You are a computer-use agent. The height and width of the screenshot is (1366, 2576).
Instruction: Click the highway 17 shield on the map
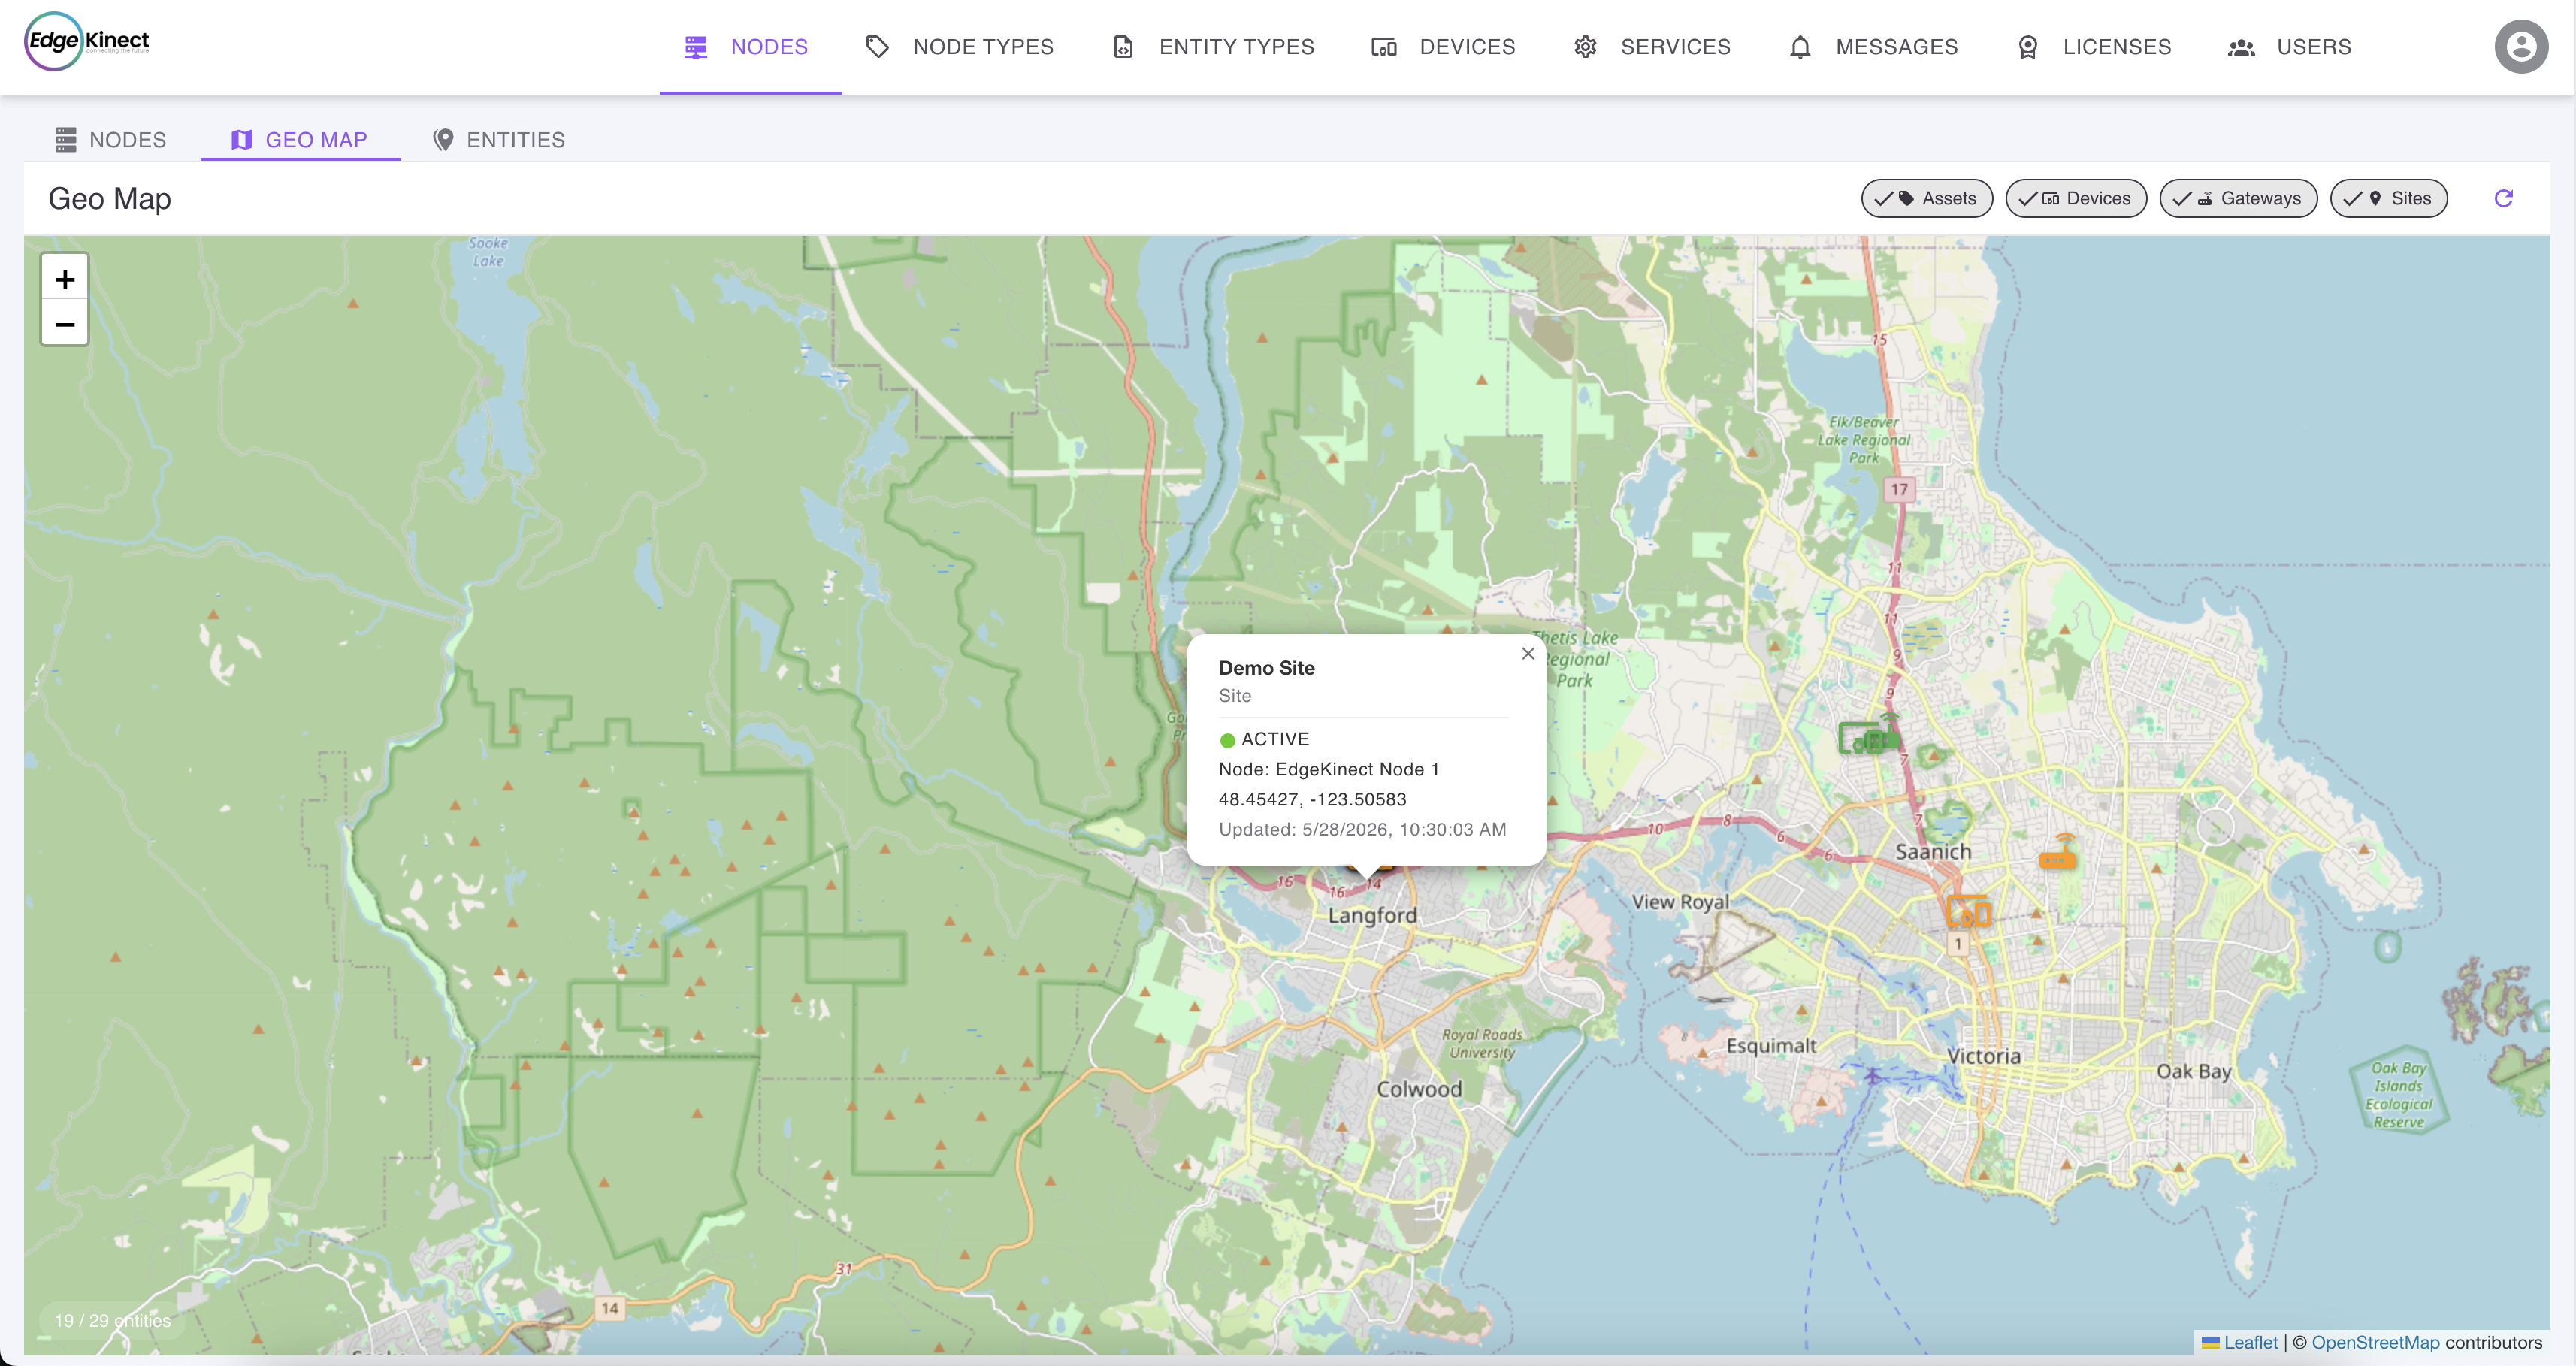tap(1898, 489)
